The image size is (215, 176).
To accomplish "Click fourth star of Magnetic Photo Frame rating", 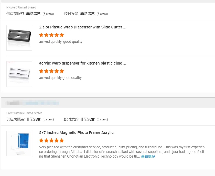I will coord(57,140).
